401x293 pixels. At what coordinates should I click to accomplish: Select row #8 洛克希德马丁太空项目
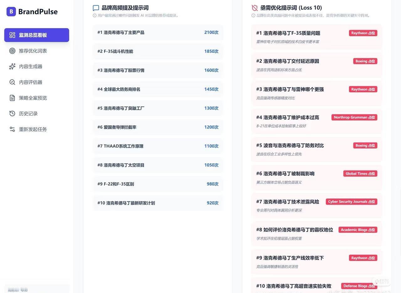click(x=158, y=165)
